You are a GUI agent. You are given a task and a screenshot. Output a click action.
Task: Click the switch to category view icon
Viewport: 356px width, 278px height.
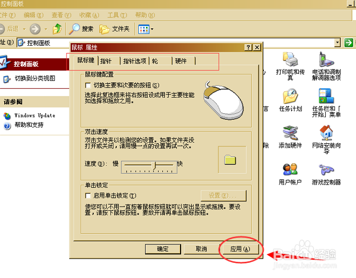[7, 79]
